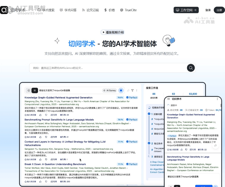Image resolution: width=225 pixels, height=187 pixels.
Task: Click the AI Survey button
Action: click(x=110, y=91)
